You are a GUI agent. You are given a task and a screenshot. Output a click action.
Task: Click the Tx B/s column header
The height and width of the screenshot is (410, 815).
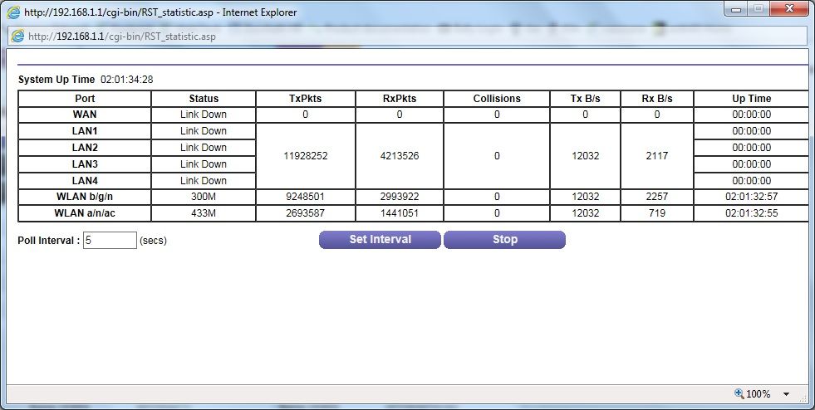pos(585,99)
